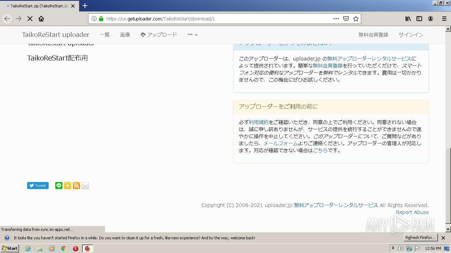Click the scrollbar down arrow
Screen dimensions: 451x253
click(448, 229)
